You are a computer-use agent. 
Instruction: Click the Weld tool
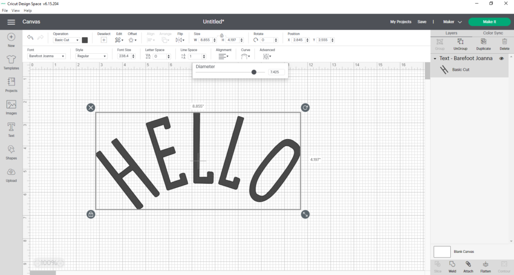pos(452,267)
